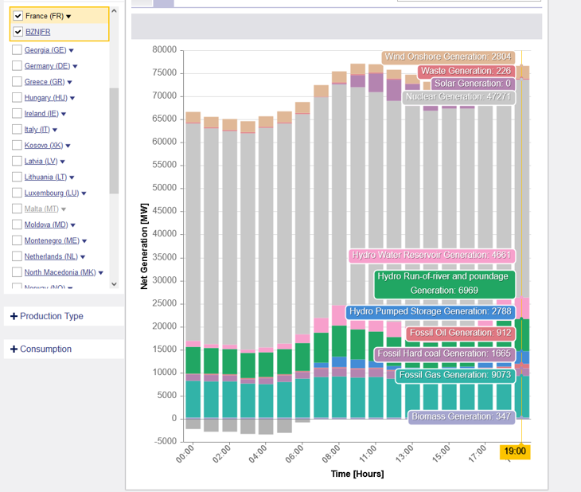
Task: Click the Fossil Hard coal Generation: 1665 label
Action: 444,353
